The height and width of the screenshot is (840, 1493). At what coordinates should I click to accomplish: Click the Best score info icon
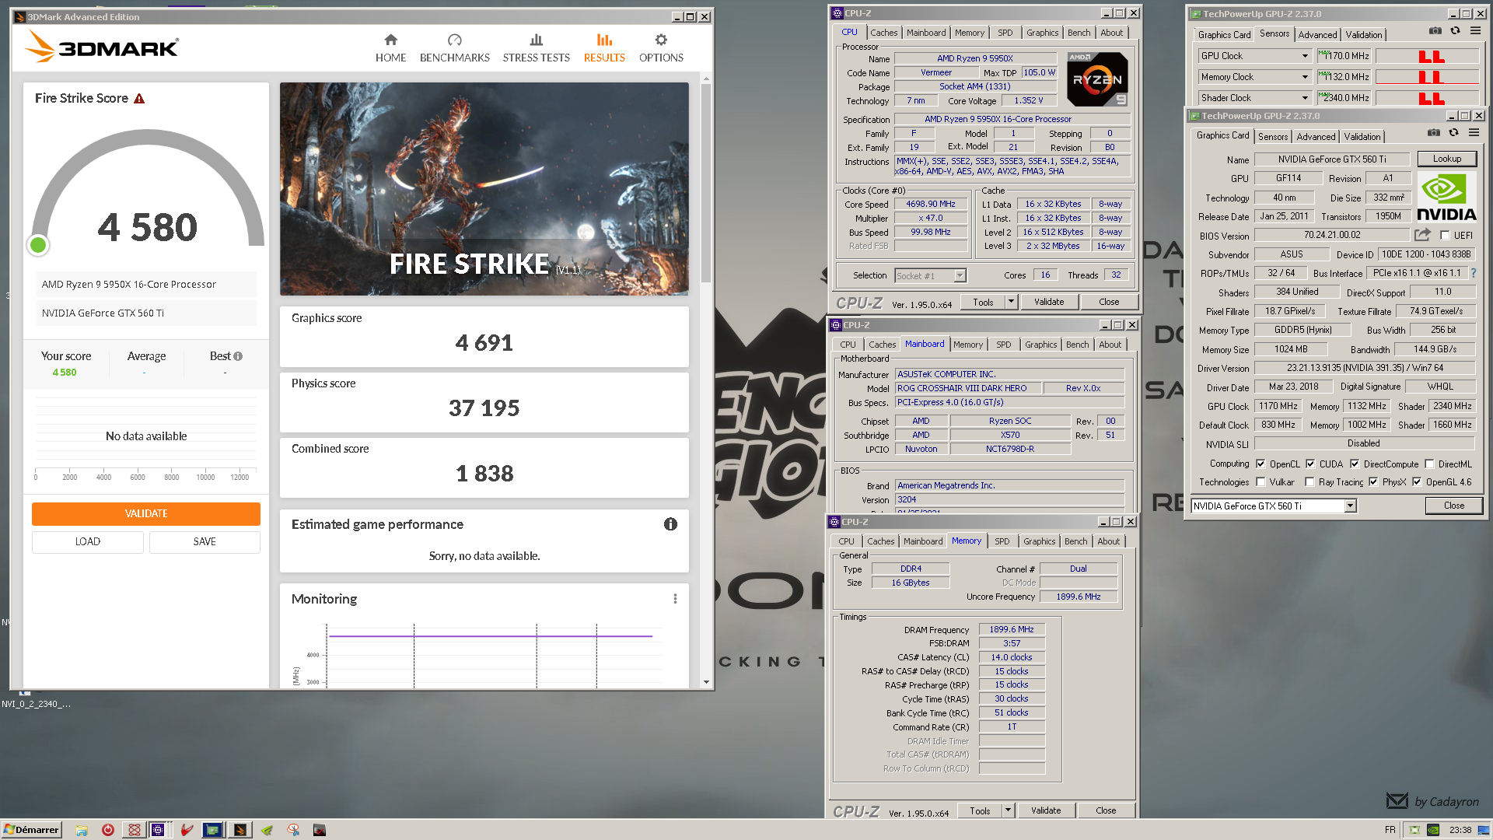(x=238, y=356)
